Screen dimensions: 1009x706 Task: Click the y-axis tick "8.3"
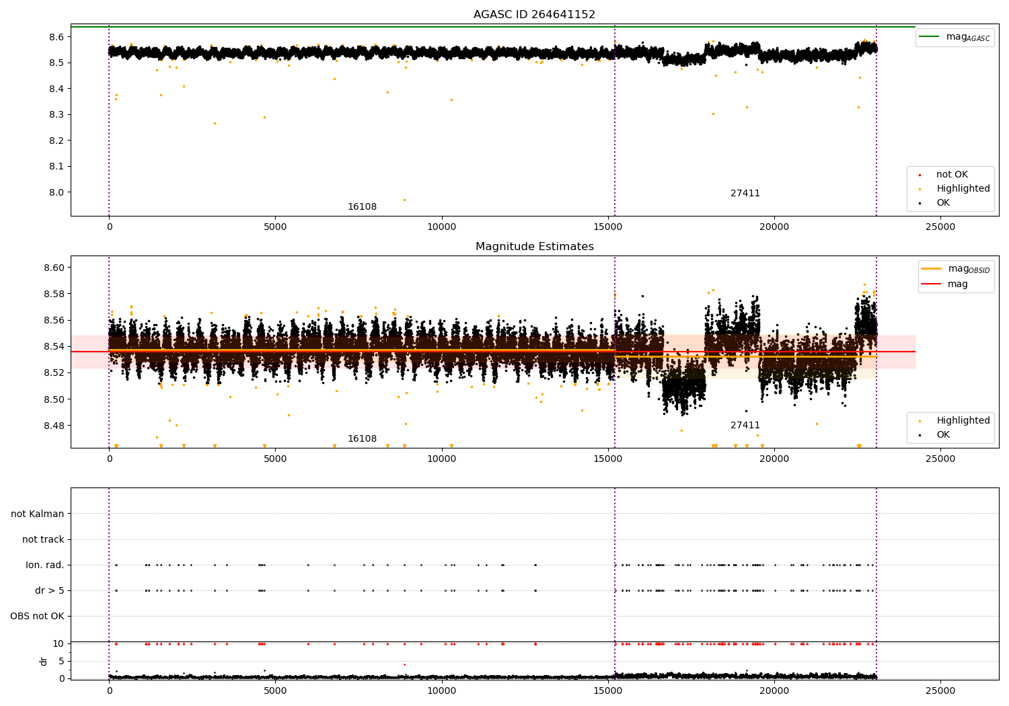point(57,114)
